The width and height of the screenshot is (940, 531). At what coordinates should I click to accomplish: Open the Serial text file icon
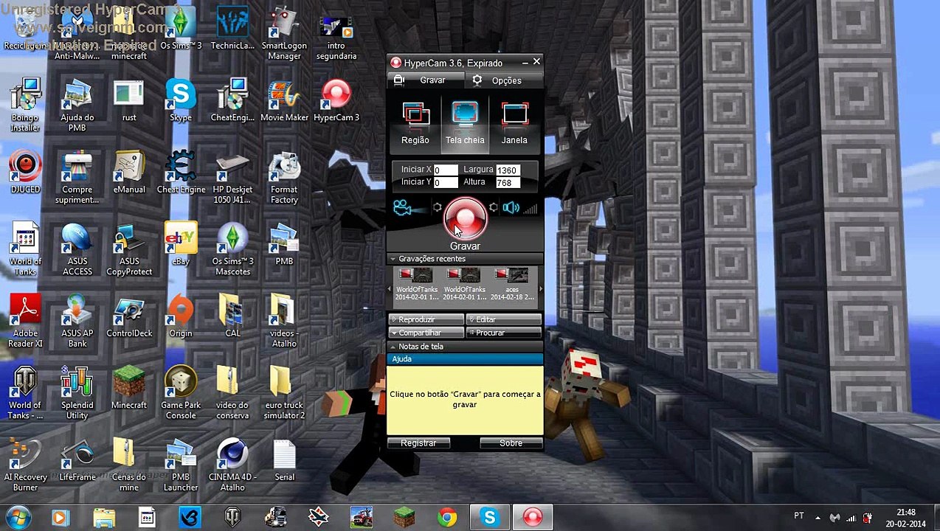pyautogui.click(x=284, y=460)
